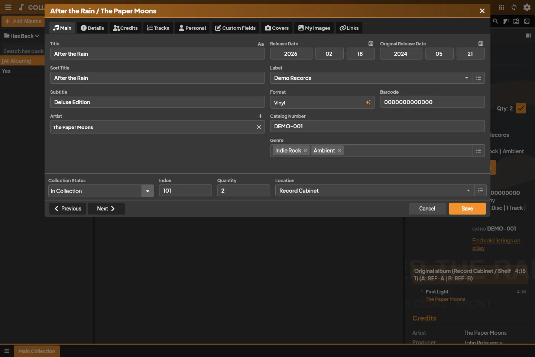Add another artist with plus icon

pos(260,116)
